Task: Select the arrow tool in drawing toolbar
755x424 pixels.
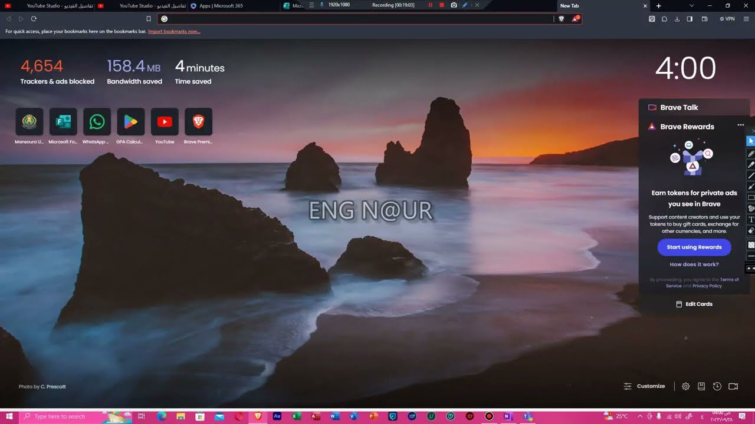Action: pyautogui.click(x=751, y=187)
